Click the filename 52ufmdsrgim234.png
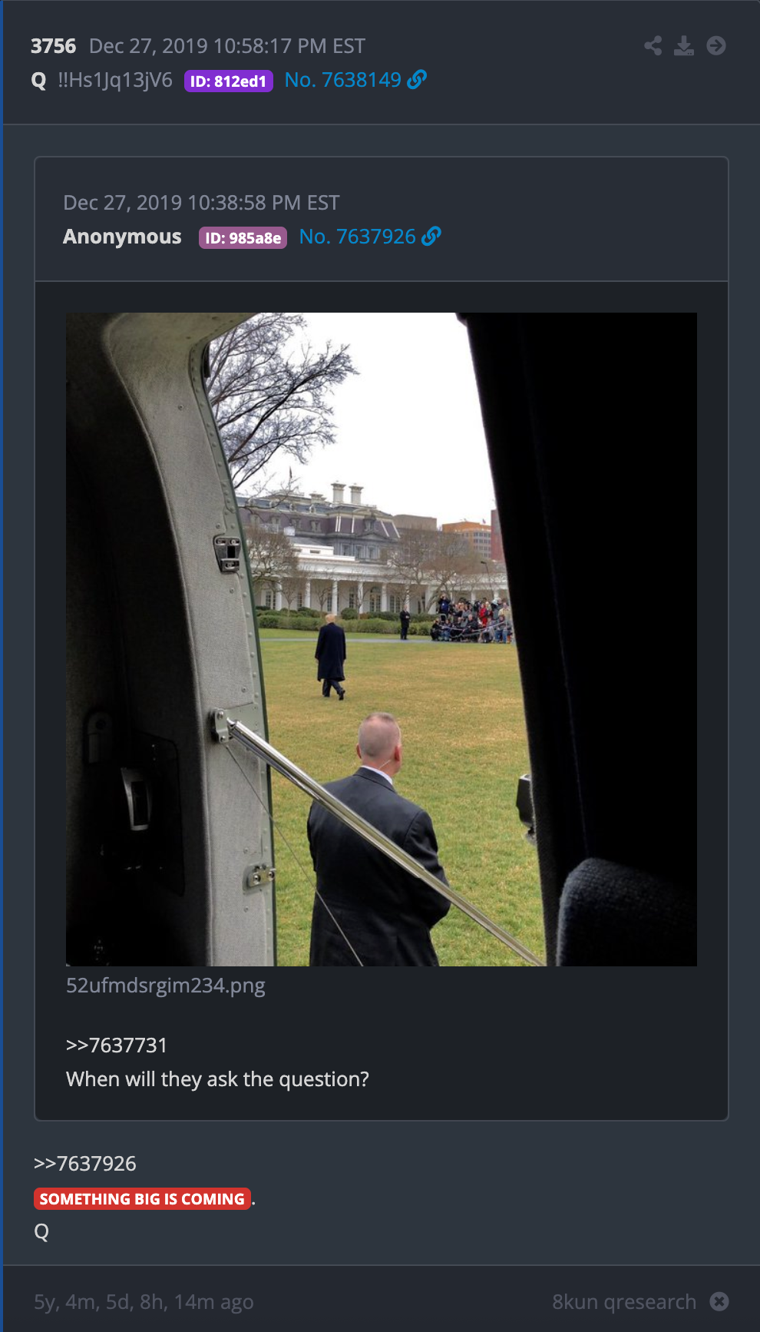The height and width of the screenshot is (1332, 760). tap(166, 986)
